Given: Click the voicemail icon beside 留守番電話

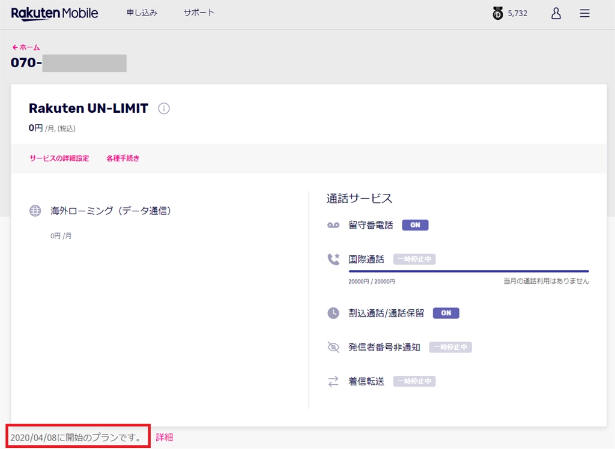Looking at the screenshot, I should coord(333,225).
